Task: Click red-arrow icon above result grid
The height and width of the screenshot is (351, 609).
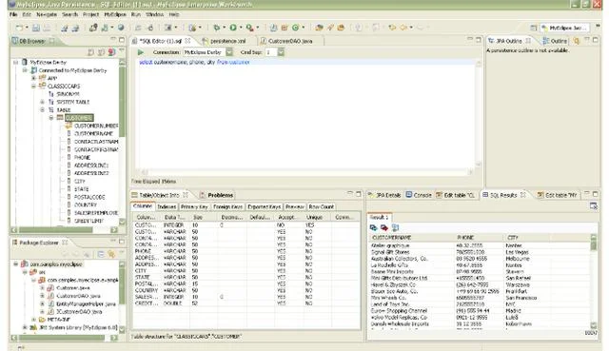Action: [x=384, y=228]
